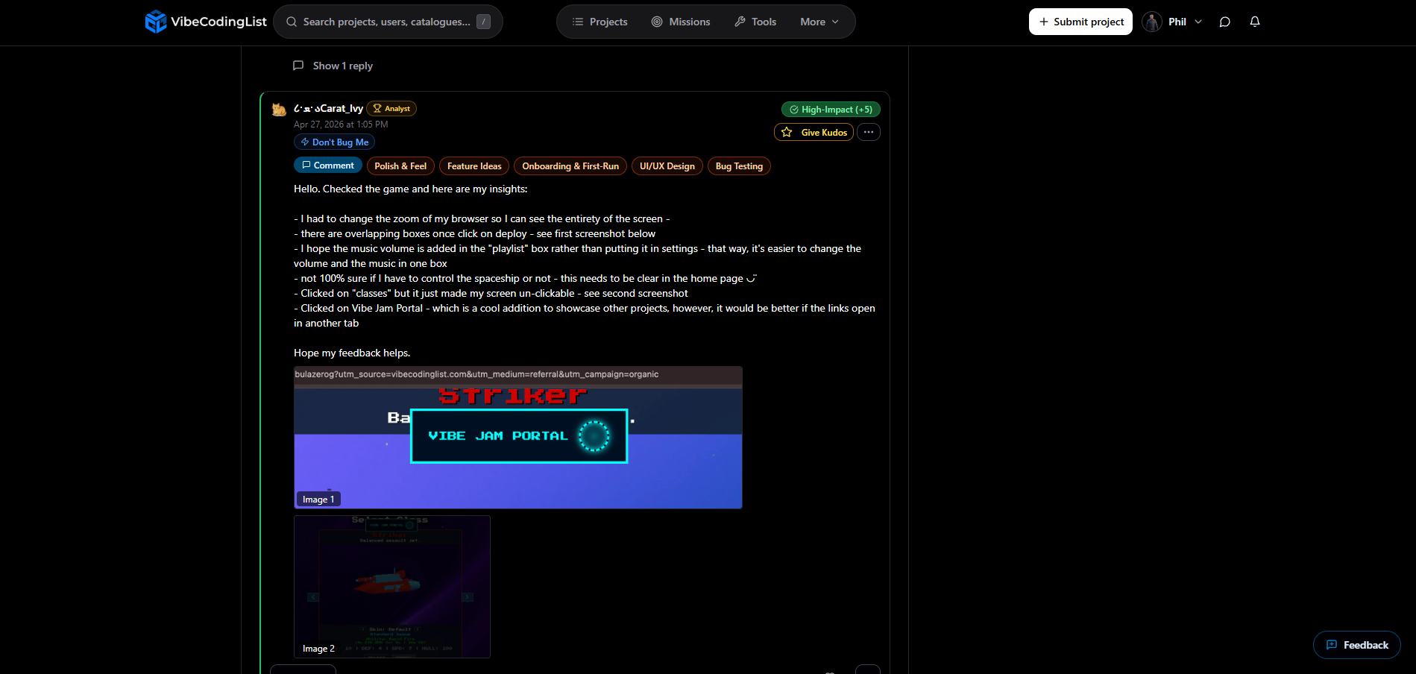Expand the More menu
Viewport: 1416px width, 674px height.
pyautogui.click(x=819, y=22)
